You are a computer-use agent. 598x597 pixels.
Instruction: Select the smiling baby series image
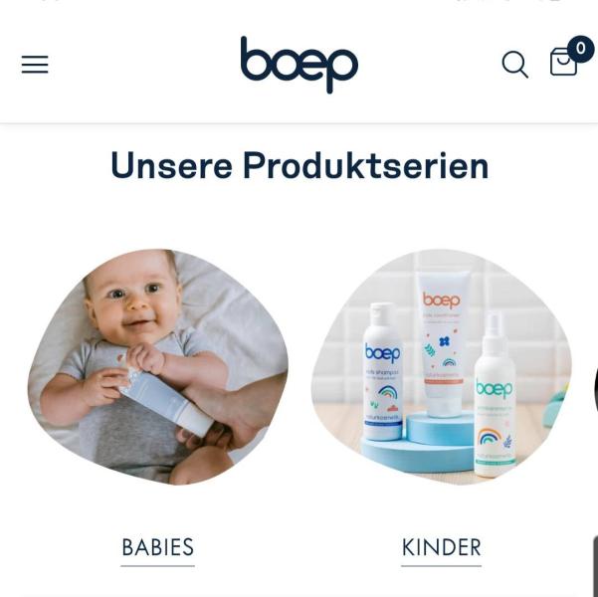158,366
